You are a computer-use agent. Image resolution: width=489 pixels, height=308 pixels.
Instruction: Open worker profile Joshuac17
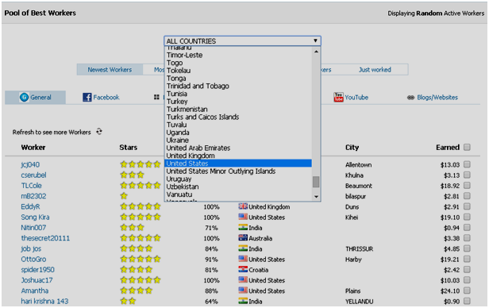[x=37, y=280]
